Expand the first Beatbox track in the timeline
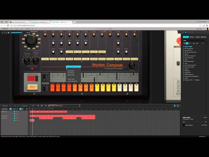Screen dimensions: 209x157 (x=12, y=112)
